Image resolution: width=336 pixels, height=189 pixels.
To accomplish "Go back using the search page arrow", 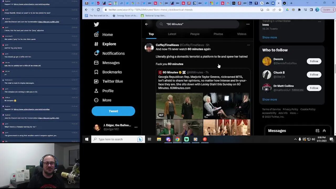I will [x=146, y=24].
